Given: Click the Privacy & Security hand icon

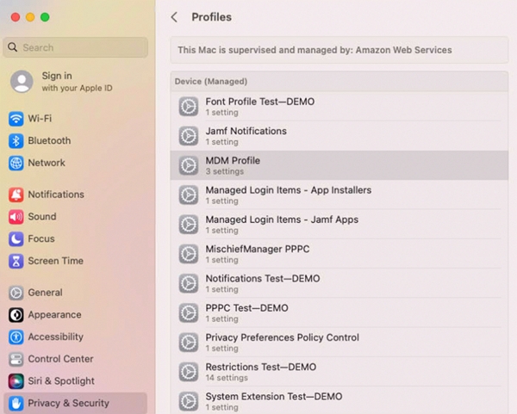Looking at the screenshot, I should coord(16,403).
